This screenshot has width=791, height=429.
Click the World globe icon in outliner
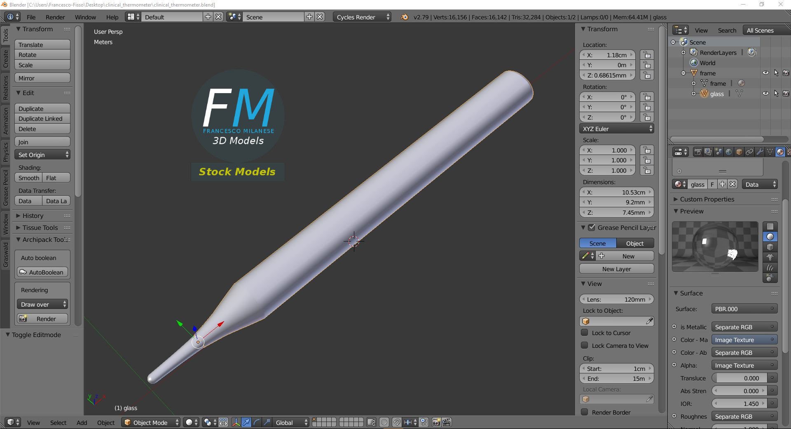point(694,63)
